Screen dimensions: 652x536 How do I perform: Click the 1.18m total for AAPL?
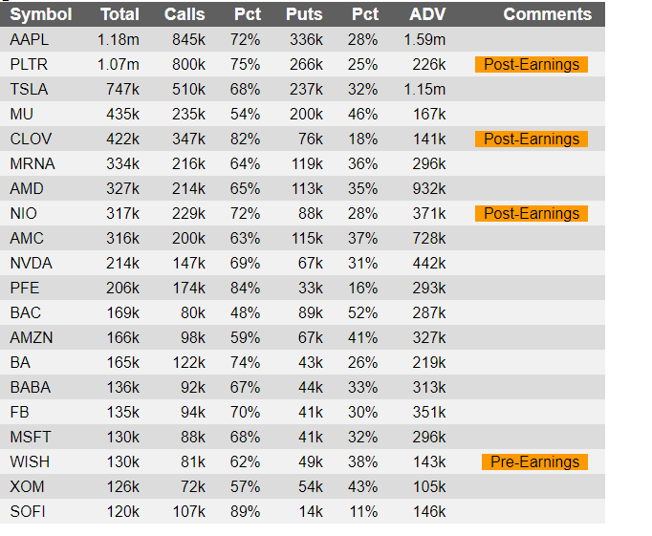point(119,40)
